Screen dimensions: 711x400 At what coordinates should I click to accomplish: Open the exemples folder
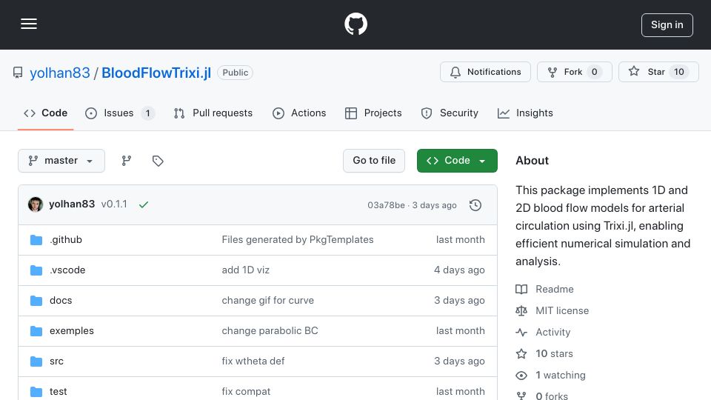[72, 330]
